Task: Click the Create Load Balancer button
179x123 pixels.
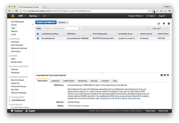Action: (x=46, y=22)
